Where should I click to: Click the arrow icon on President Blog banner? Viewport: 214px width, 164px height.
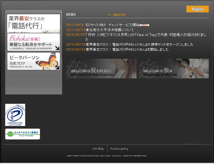click(57, 67)
